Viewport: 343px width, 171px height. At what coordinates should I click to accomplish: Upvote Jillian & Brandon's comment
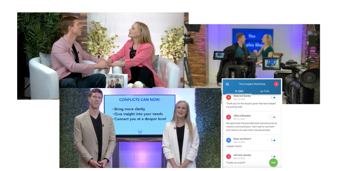(273, 117)
